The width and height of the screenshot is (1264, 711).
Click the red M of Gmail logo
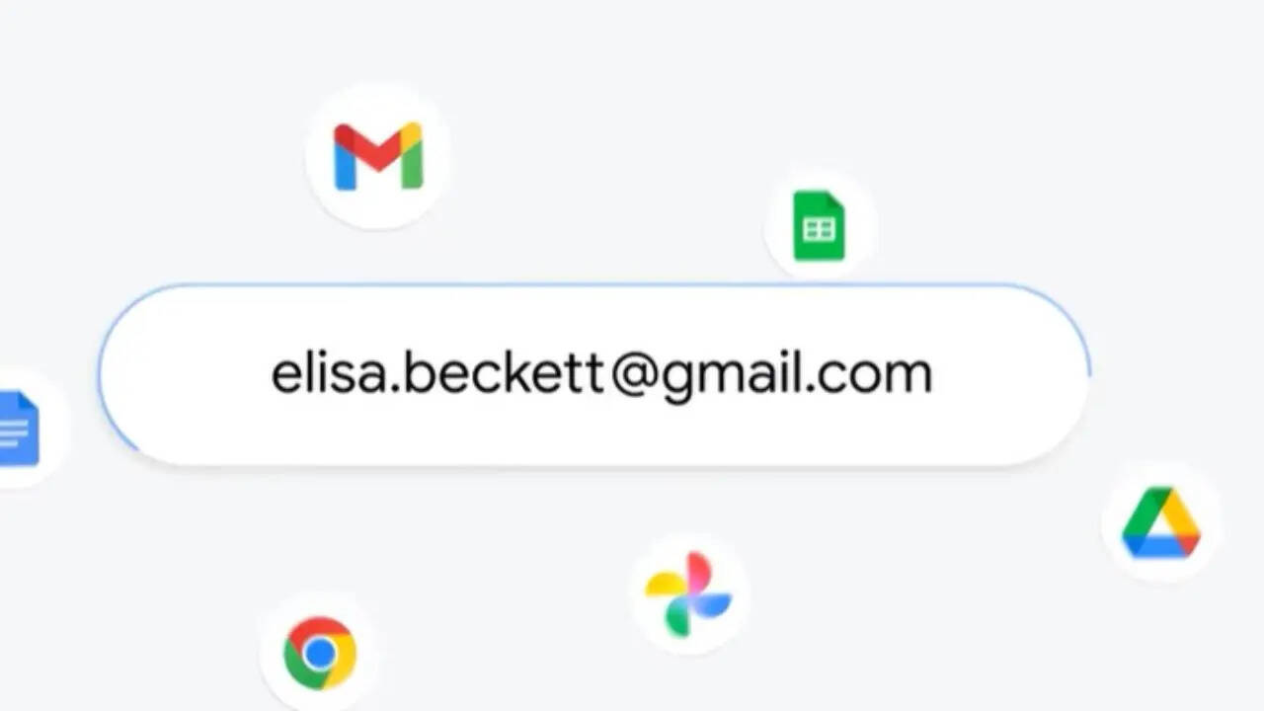click(378, 150)
